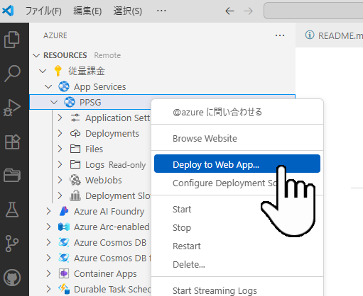This screenshot has height=296, width=363.
Task: Expand the Logs Read-only node
Action: [x=60, y=164]
